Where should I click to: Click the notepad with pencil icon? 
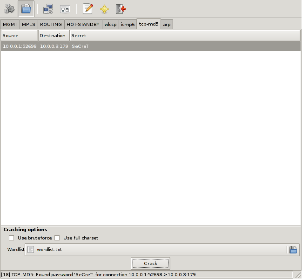click(88, 9)
